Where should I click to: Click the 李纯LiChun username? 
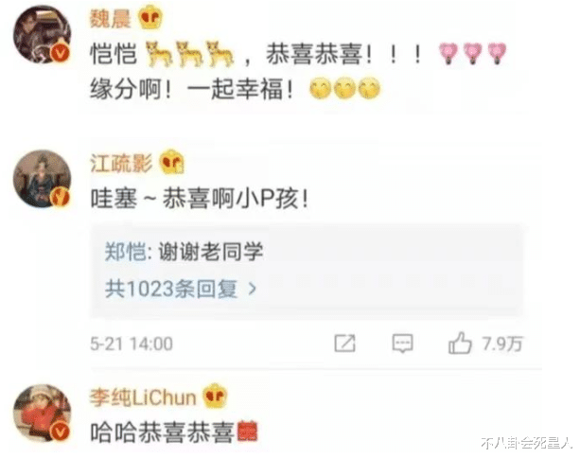(x=143, y=397)
